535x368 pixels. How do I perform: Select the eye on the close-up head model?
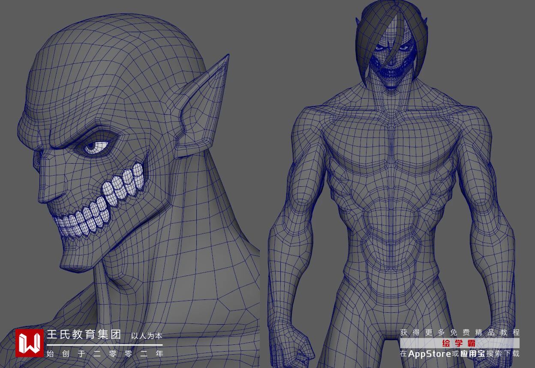tap(96, 147)
